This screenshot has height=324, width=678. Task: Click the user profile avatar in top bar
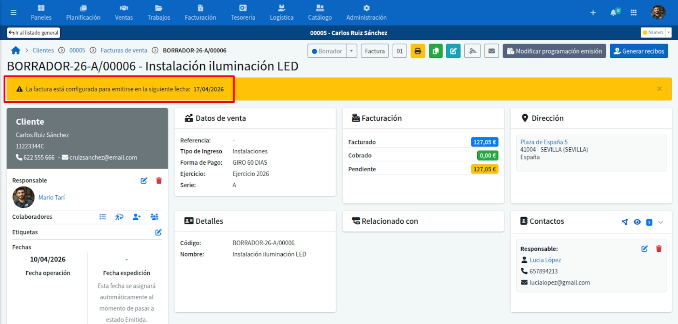pyautogui.click(x=658, y=13)
